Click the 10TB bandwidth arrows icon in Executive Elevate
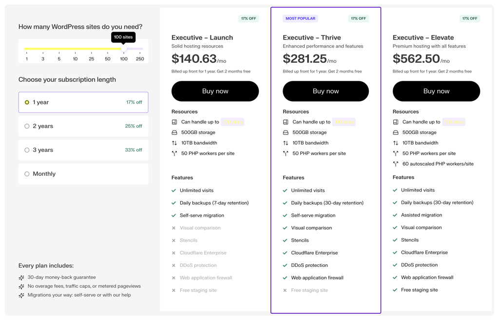The height and width of the screenshot is (320, 499). [x=395, y=143]
